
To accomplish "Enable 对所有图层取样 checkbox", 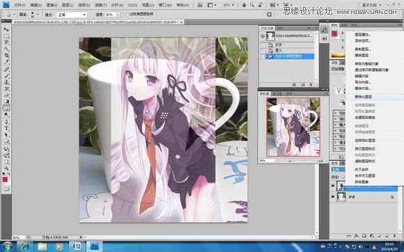I will pos(127,15).
